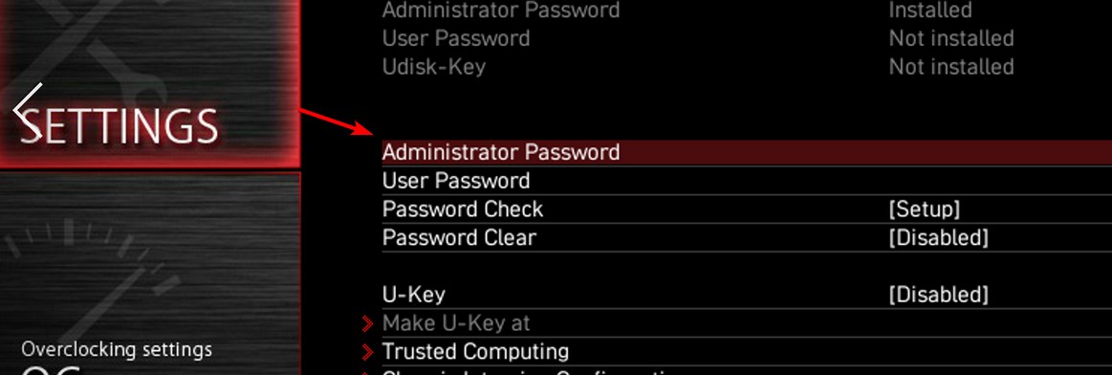
Task: Click the back arrow beside SETTINGS
Action: 29,111
